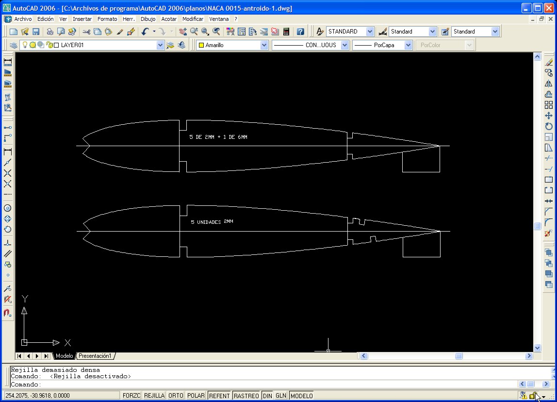Expand the undo history dropdown arrow
Viewport: 557px width, 402px height.
[x=154, y=32]
